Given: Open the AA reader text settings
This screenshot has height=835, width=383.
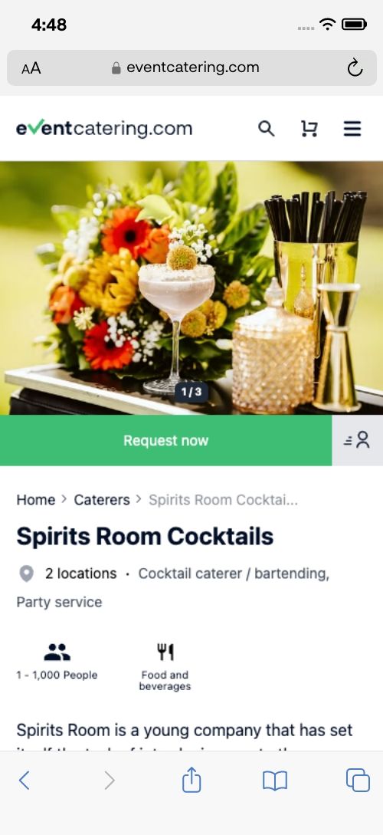Looking at the screenshot, I should coord(31,68).
